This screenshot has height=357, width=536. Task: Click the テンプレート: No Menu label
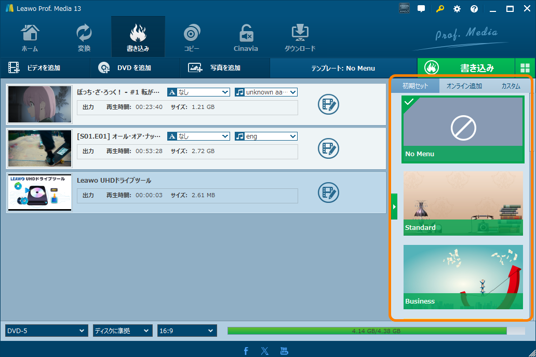click(x=343, y=68)
